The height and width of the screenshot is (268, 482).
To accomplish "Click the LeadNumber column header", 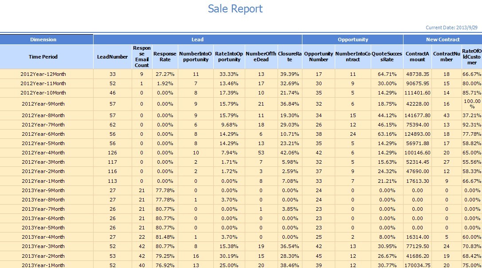I will click(112, 57).
